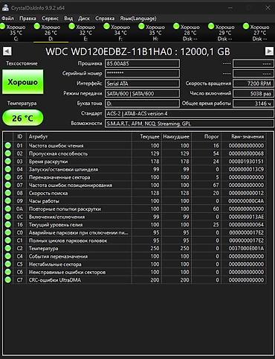This screenshot has width=275, height=359.
Task: Click status dot for attribute 02 Пропускная способность
Action: pos(8,153)
